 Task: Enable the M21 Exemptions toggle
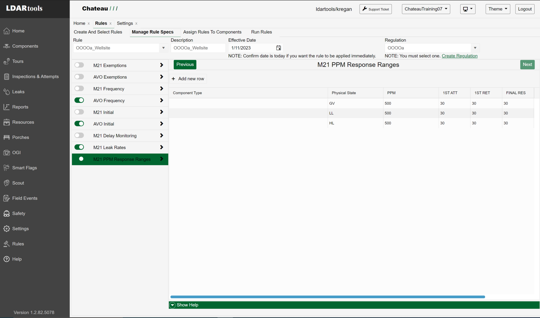point(79,65)
